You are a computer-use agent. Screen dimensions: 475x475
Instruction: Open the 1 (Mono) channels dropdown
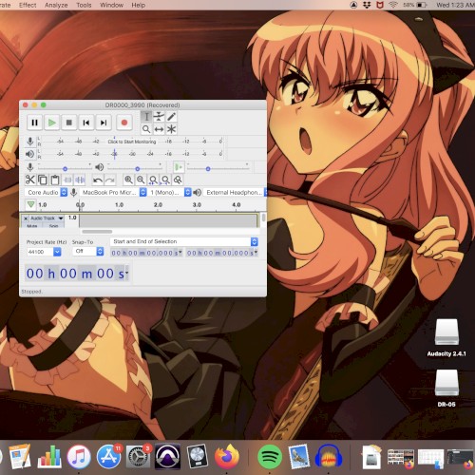tap(169, 192)
